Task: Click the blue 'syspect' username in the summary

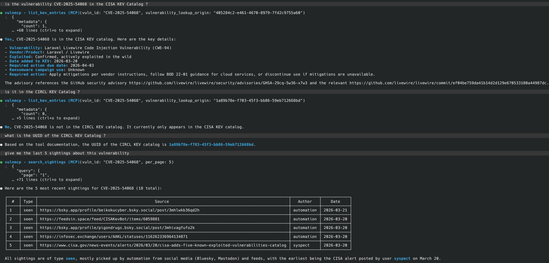Action: tap(402, 258)
